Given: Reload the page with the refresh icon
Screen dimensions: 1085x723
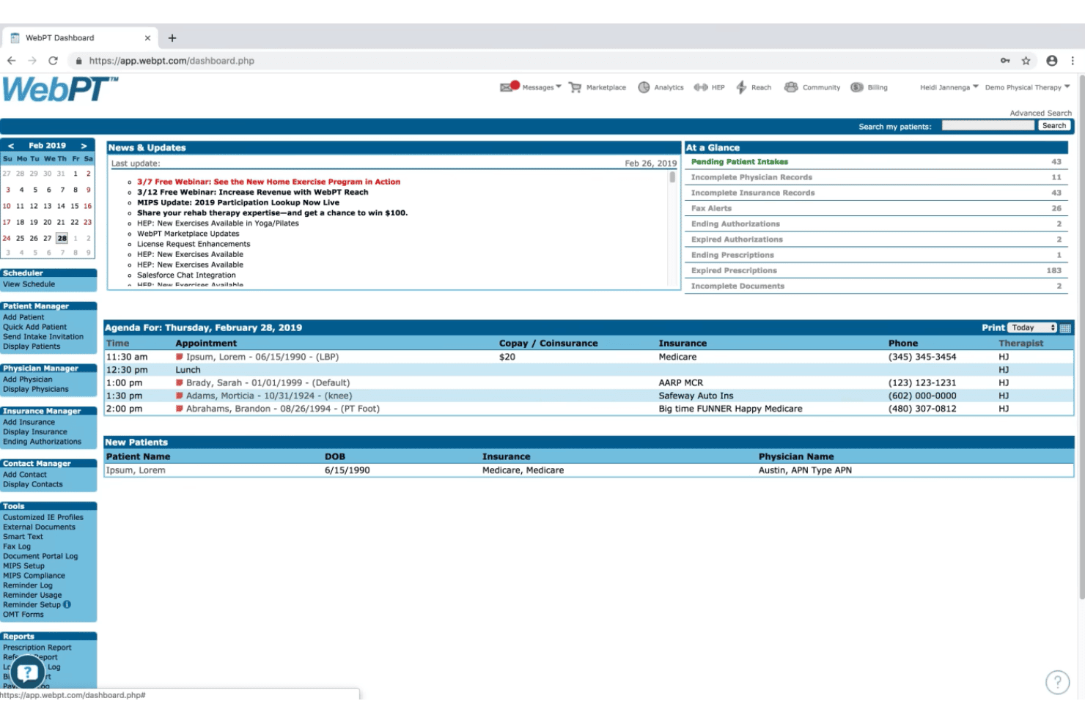Looking at the screenshot, I should point(53,61).
